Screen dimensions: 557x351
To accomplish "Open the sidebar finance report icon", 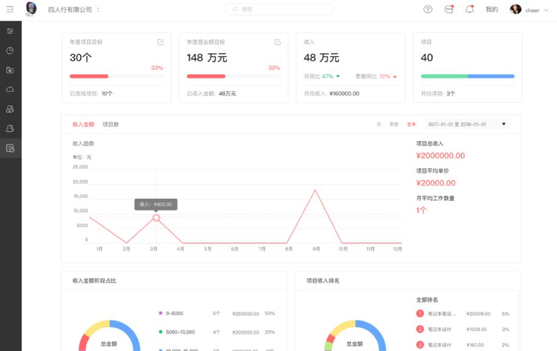I will tap(10, 148).
